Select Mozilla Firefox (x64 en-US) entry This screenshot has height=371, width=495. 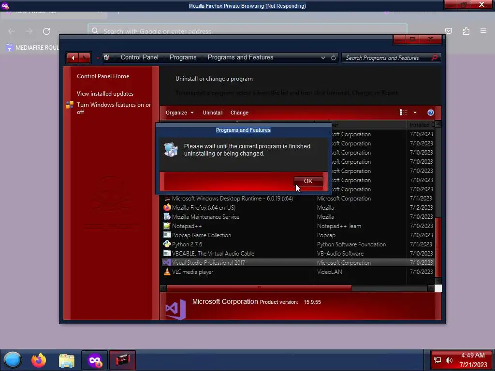click(204, 208)
